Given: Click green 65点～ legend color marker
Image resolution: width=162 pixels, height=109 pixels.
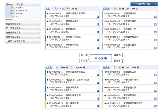Looking at the screenshot, I should [x=15, y=8].
